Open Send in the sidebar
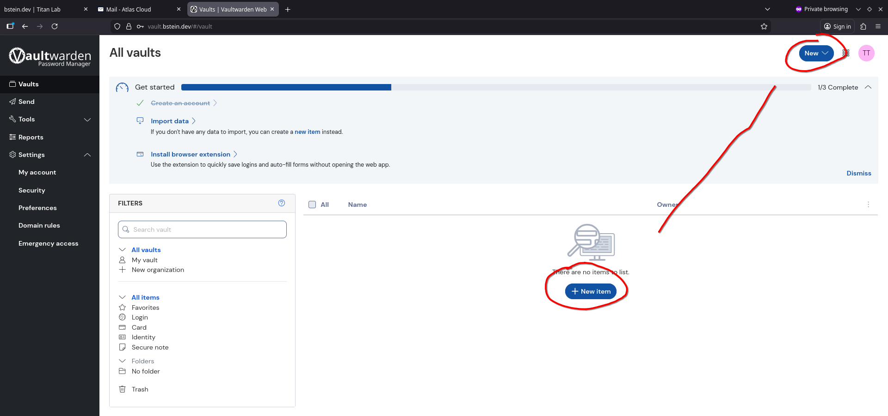This screenshot has width=888, height=416. point(26,102)
